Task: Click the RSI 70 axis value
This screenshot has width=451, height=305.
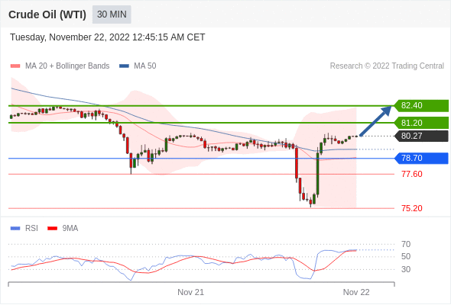Action: [406, 244]
